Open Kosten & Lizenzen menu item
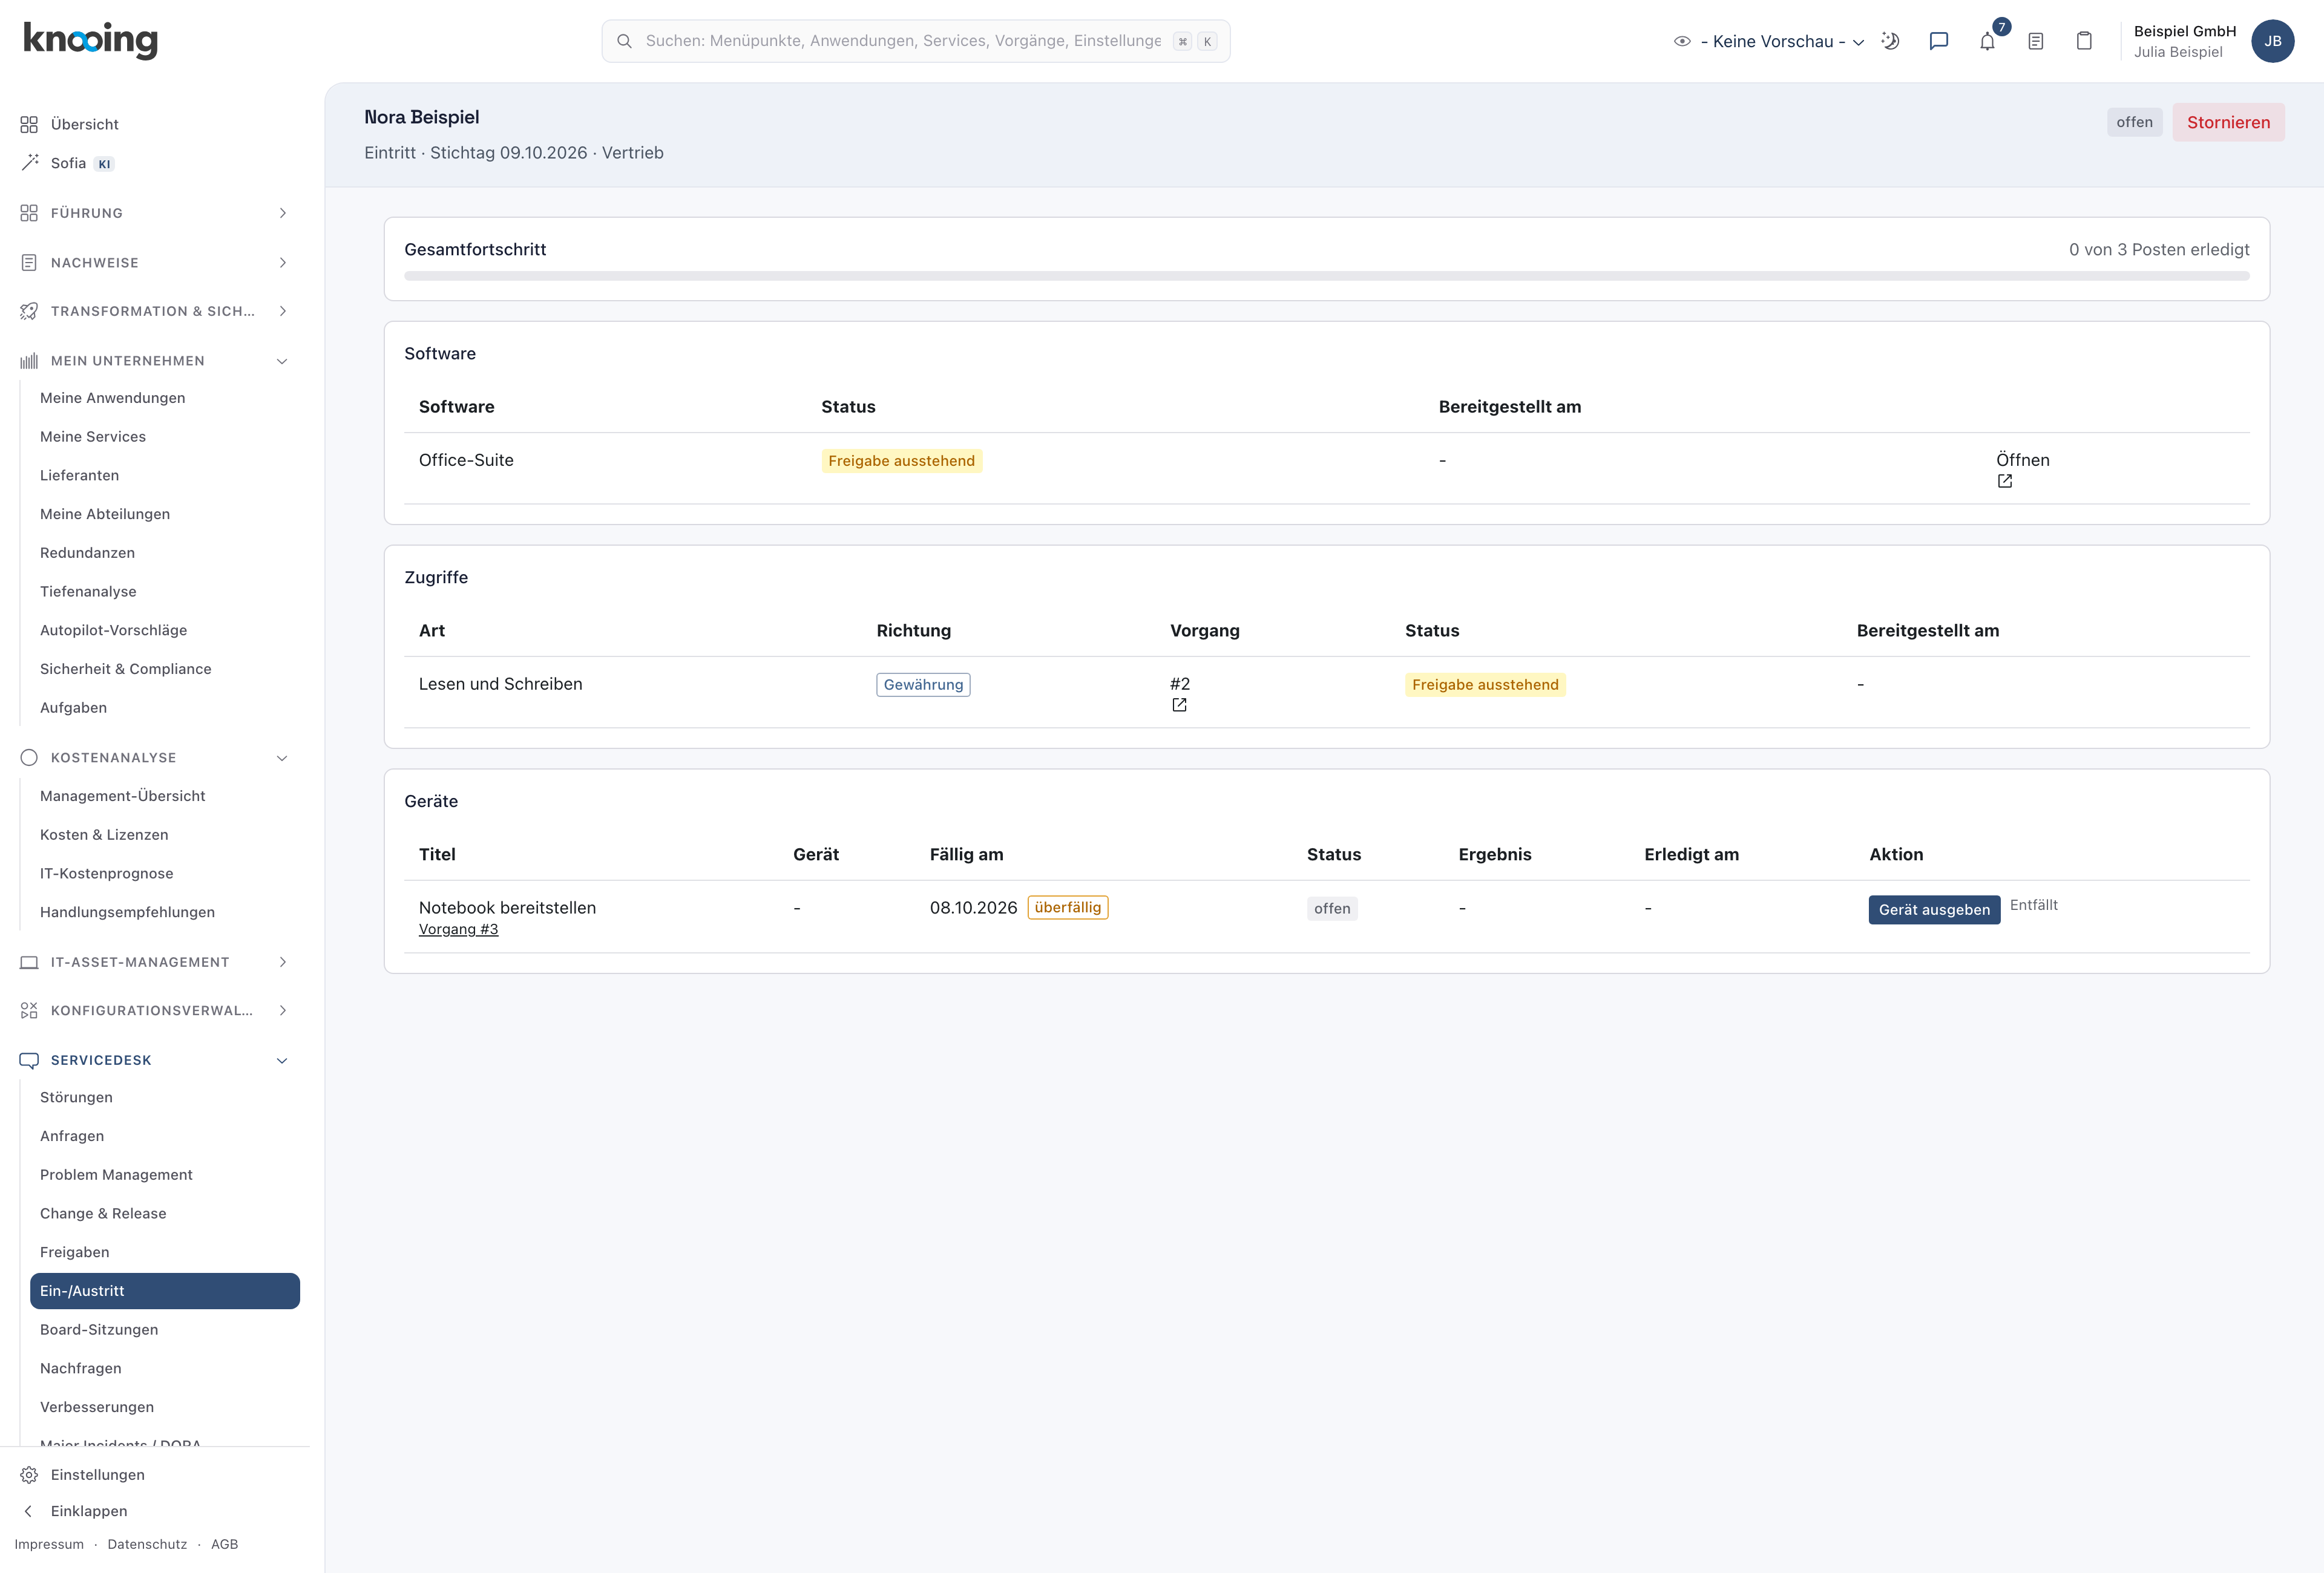This screenshot has width=2324, height=1573. click(x=104, y=834)
